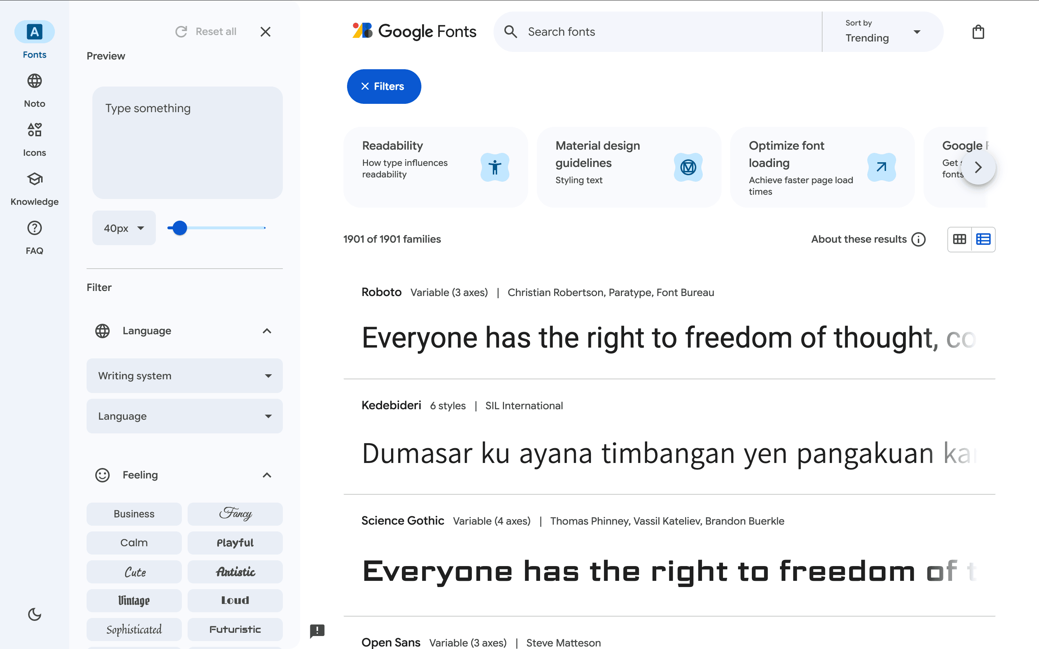Open About these results link
The height and width of the screenshot is (649, 1039).
[x=859, y=239]
